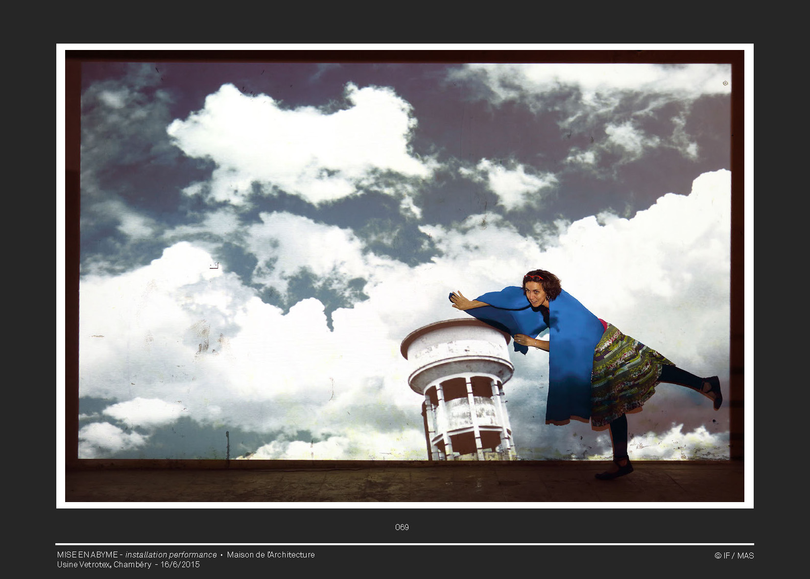The width and height of the screenshot is (810, 579).
Task: Click the small circular mark in top-right sky
Action: tap(725, 83)
